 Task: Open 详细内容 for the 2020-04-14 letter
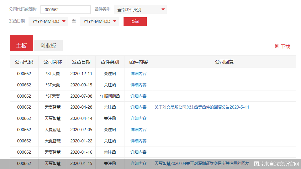[x=138, y=118]
